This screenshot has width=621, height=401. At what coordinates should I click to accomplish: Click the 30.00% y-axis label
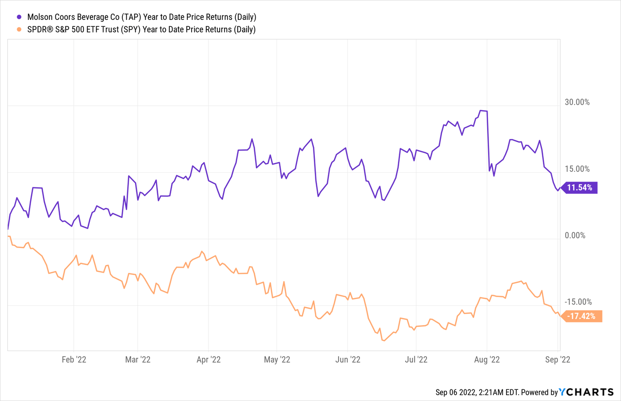(x=576, y=102)
